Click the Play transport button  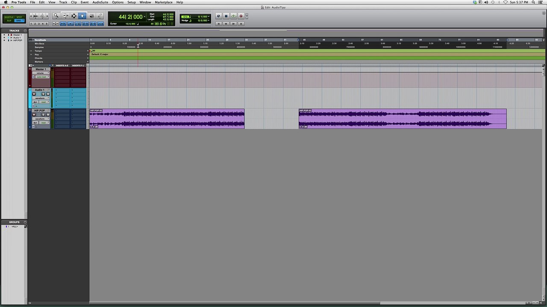(x=234, y=16)
